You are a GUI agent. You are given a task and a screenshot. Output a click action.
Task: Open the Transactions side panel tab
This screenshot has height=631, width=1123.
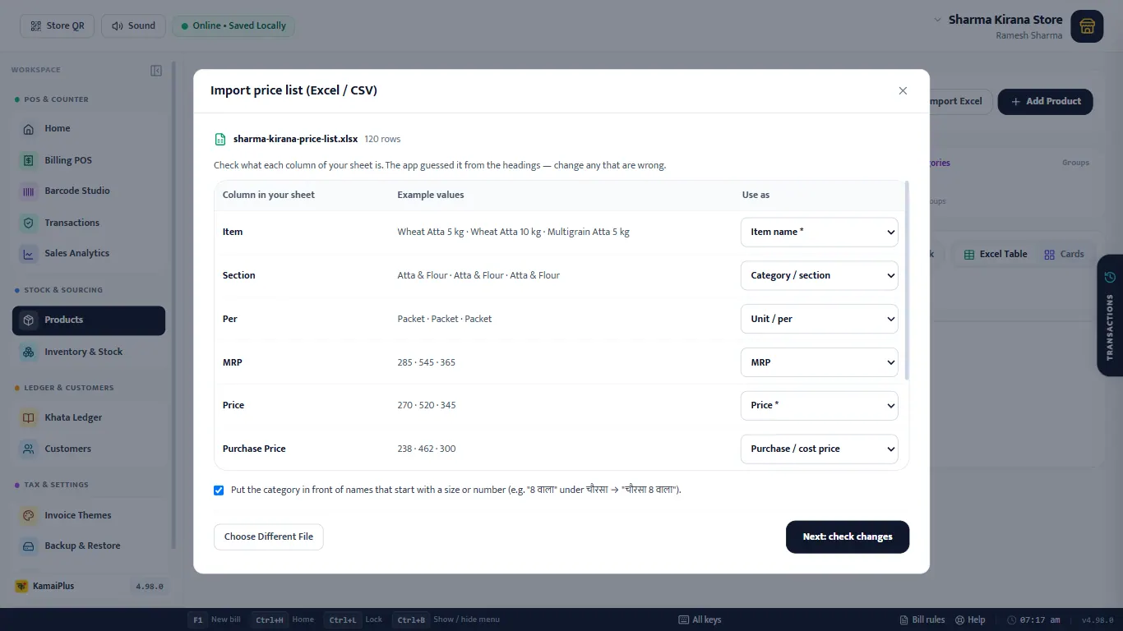[1110, 315]
